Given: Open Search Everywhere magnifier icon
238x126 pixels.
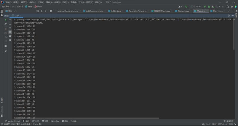Looking at the screenshot, I should tap(228, 7).
